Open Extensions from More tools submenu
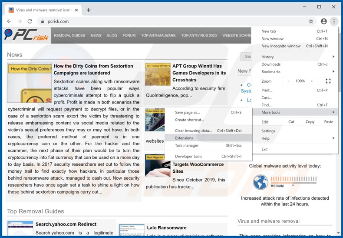The image size is (343, 238). pyautogui.click(x=208, y=138)
